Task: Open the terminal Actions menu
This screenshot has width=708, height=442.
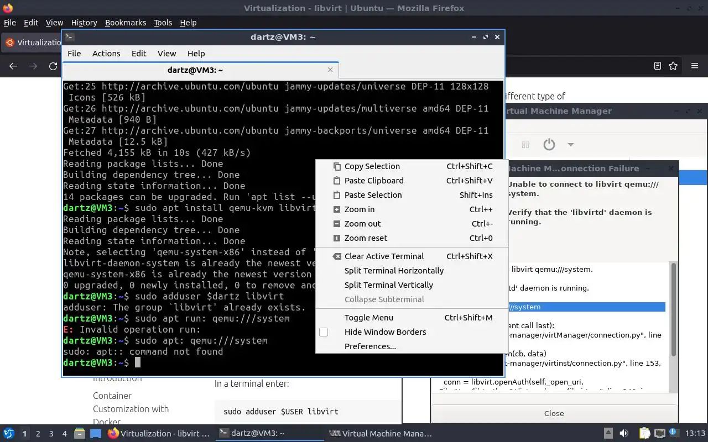Action: [x=106, y=54]
